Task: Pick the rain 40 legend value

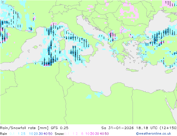Action: [46, 134]
